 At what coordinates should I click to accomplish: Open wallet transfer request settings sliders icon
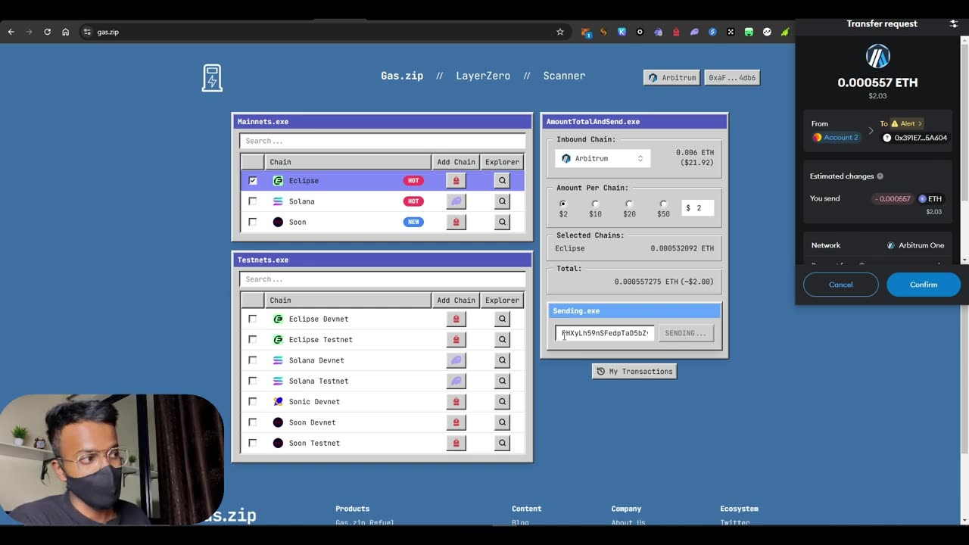[x=953, y=24]
